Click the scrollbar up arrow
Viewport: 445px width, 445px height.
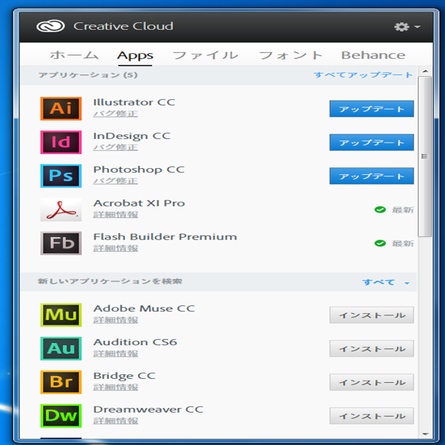[425, 71]
